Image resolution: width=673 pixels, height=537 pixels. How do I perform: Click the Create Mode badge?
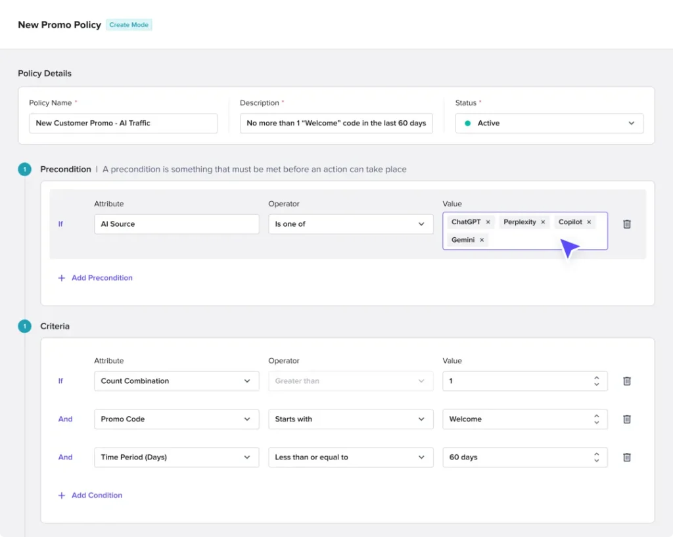pyautogui.click(x=129, y=25)
